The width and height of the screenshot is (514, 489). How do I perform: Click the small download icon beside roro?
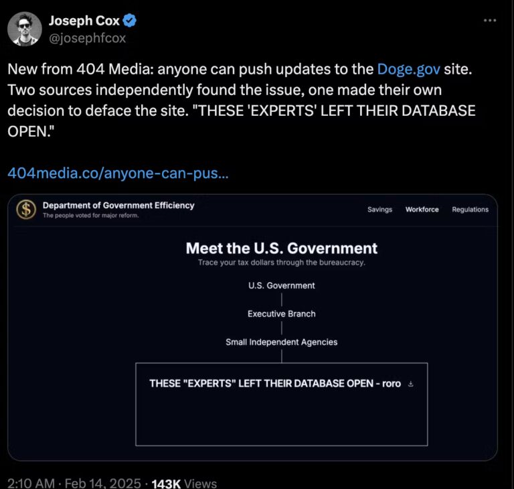(411, 384)
